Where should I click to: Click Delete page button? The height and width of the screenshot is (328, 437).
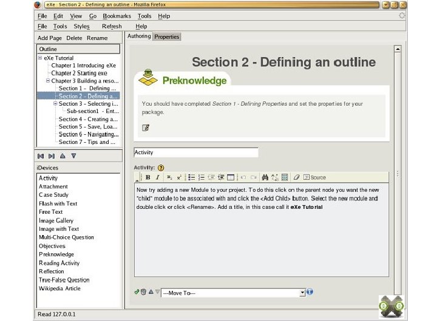point(74,38)
